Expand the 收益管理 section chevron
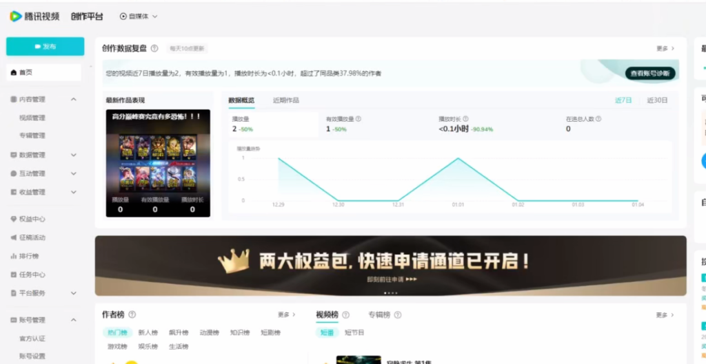This screenshot has width=706, height=364. pos(74,193)
